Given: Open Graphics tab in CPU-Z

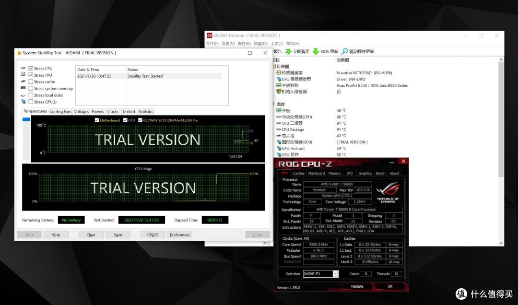Looking at the screenshot, I should [365, 173].
